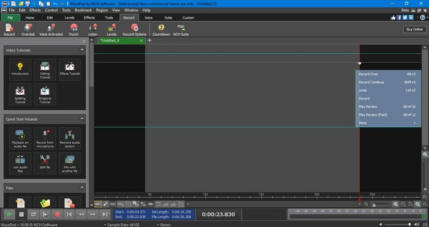Open the Ringtone Tutorial

[x=45, y=94]
